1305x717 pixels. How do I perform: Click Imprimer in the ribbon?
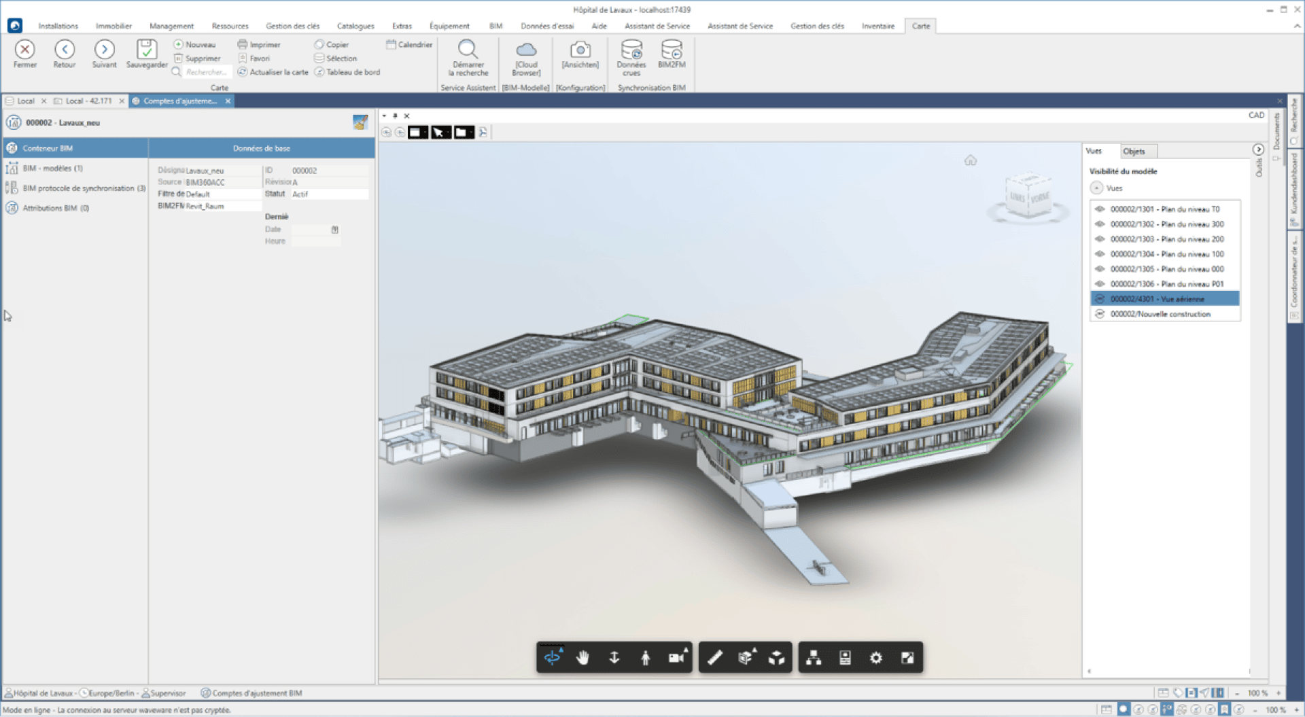point(259,44)
